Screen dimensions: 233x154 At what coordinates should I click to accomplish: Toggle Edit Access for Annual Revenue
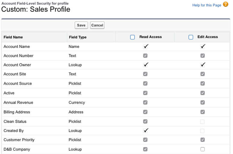203,103
